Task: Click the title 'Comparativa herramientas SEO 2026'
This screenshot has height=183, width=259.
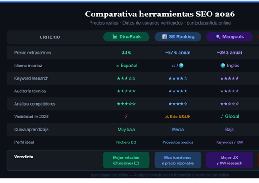Action: [160, 14]
